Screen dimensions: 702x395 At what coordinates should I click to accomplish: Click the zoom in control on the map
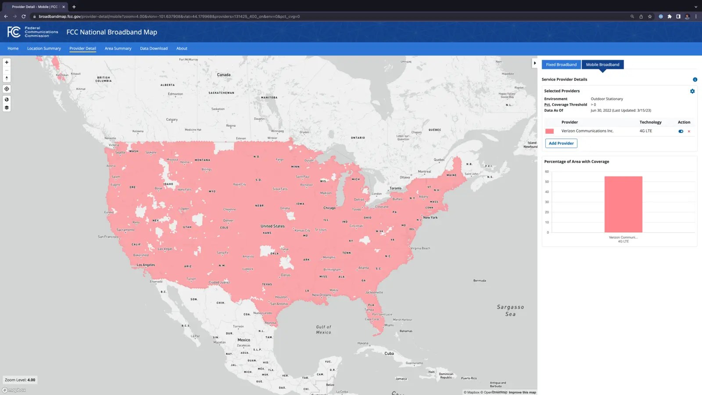tap(7, 62)
